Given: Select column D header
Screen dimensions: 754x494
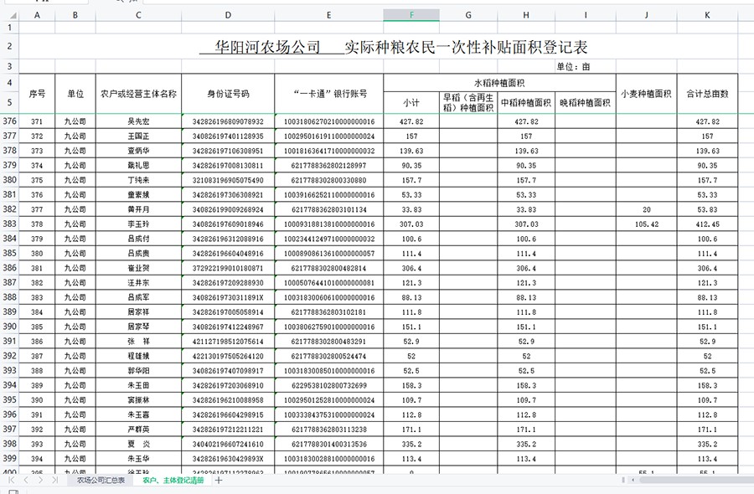Looking at the screenshot, I should pos(228,15).
